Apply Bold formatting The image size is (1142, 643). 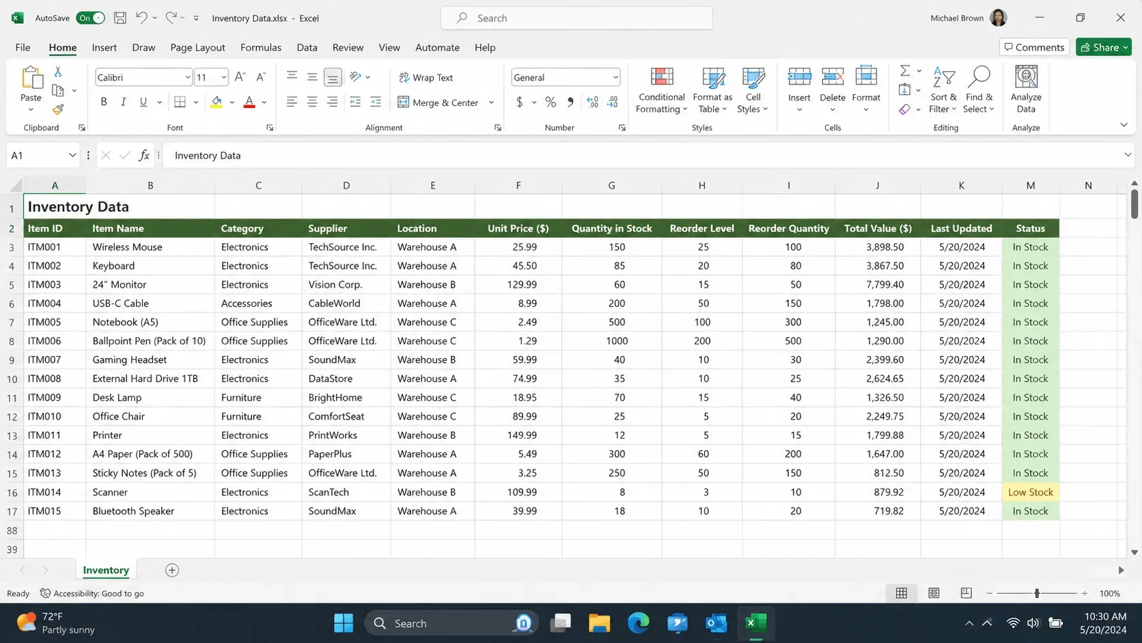click(x=104, y=102)
